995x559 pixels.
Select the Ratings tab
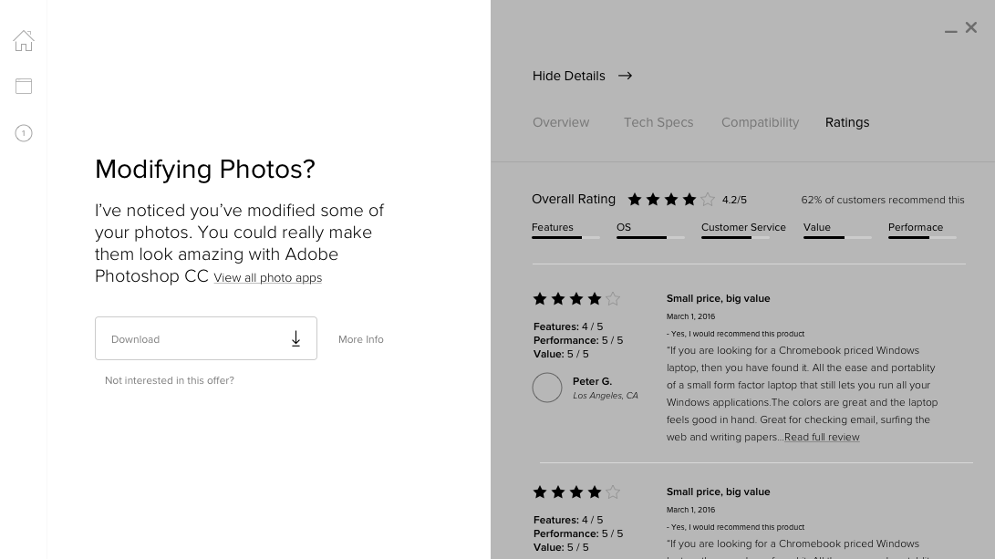[x=847, y=122]
